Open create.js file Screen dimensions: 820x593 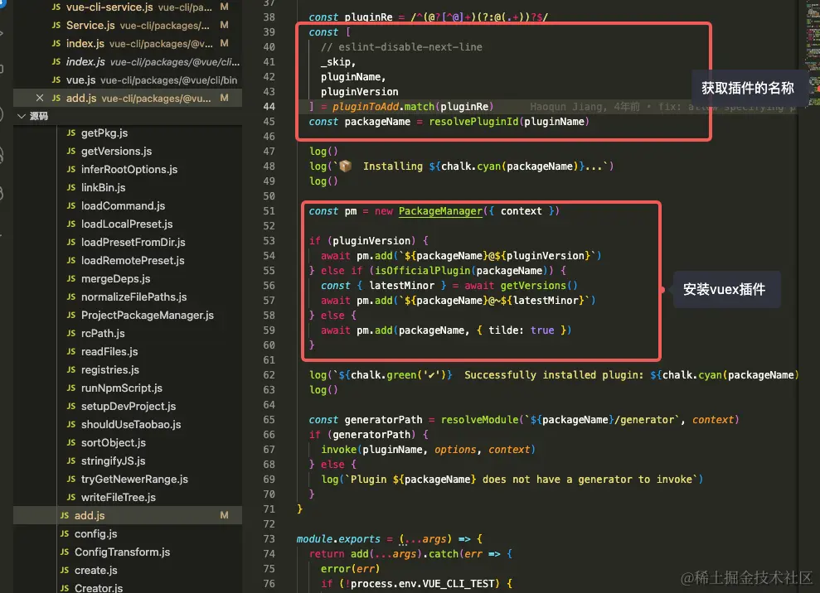click(x=95, y=571)
